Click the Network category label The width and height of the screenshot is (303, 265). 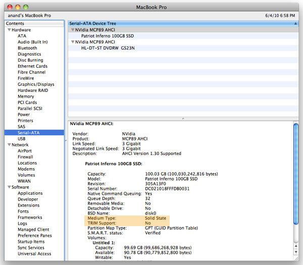pyautogui.click(x=20, y=145)
